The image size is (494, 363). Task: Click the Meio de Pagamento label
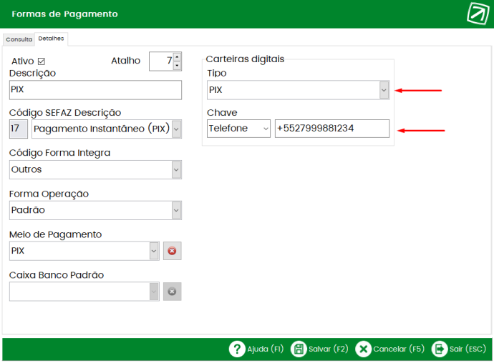pos(55,234)
